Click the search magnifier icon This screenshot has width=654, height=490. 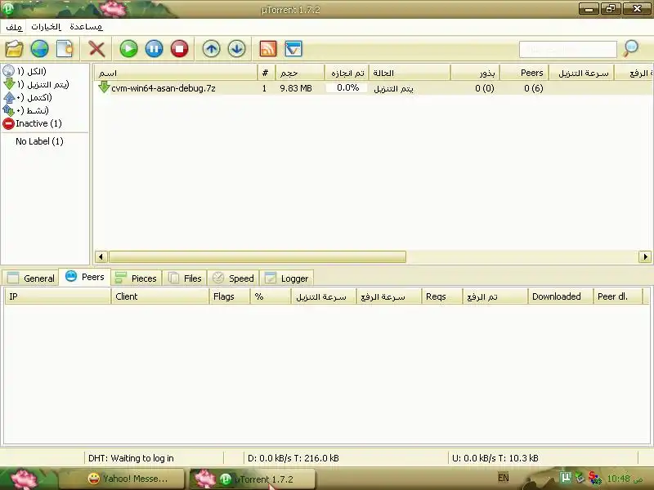tap(630, 49)
